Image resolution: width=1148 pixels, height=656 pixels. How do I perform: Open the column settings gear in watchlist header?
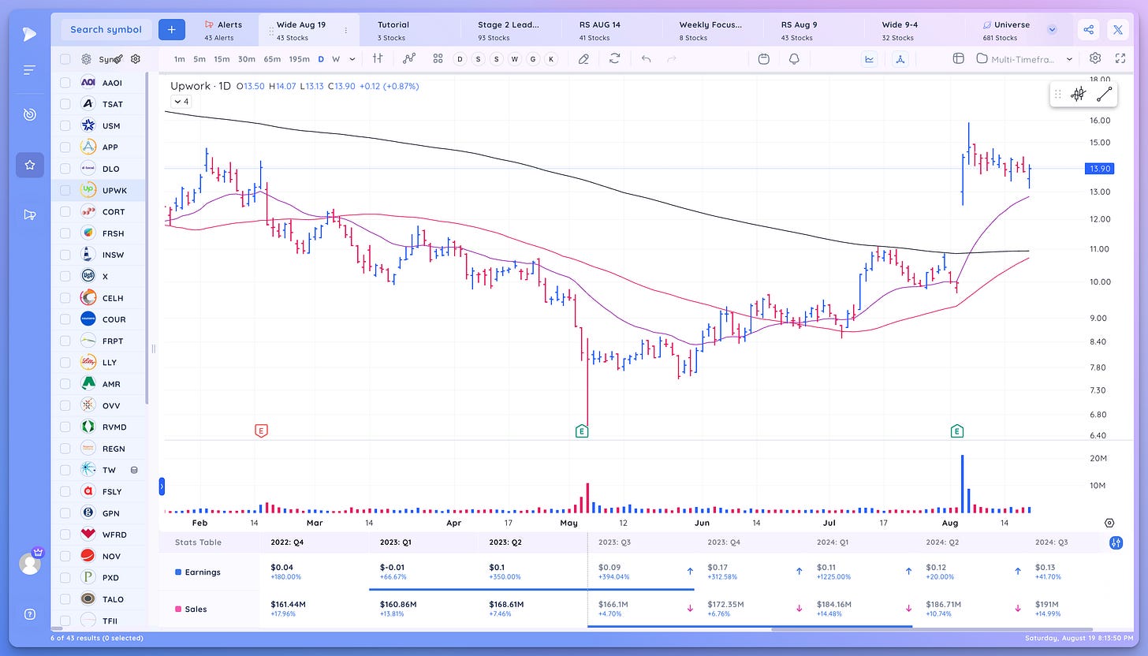pyautogui.click(x=136, y=59)
